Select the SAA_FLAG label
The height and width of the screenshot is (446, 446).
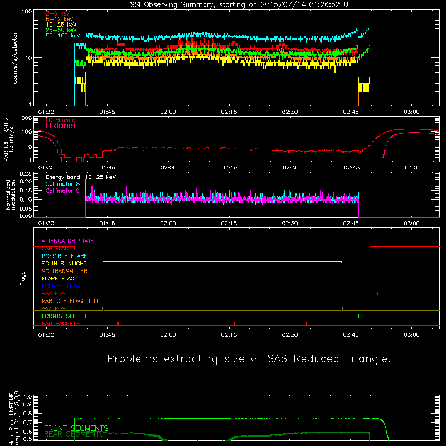(x=55, y=294)
